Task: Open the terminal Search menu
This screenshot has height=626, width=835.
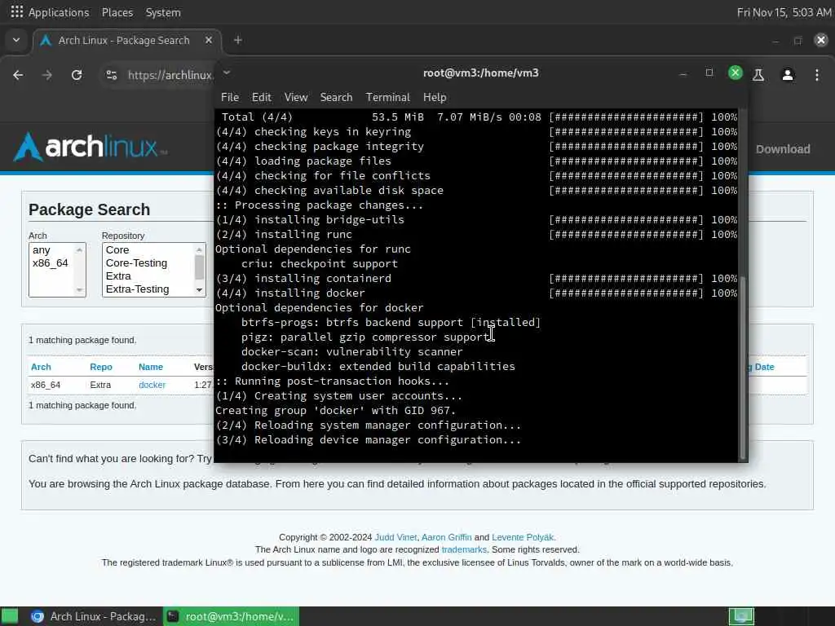Action: (336, 98)
